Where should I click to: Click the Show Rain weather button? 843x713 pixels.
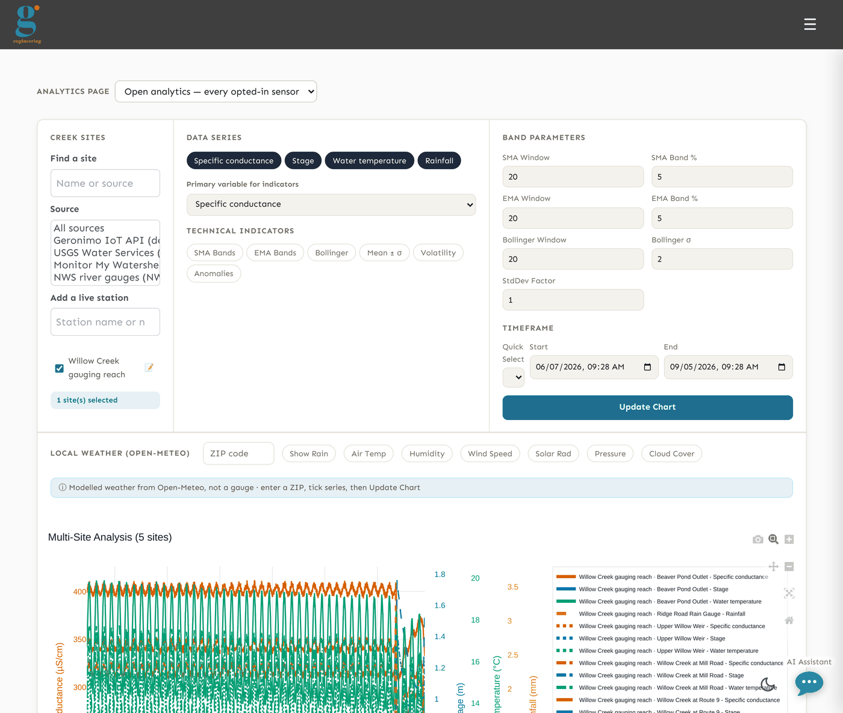[309, 454]
